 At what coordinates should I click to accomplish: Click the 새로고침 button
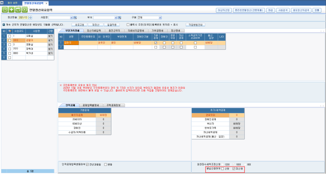pos(79,24)
